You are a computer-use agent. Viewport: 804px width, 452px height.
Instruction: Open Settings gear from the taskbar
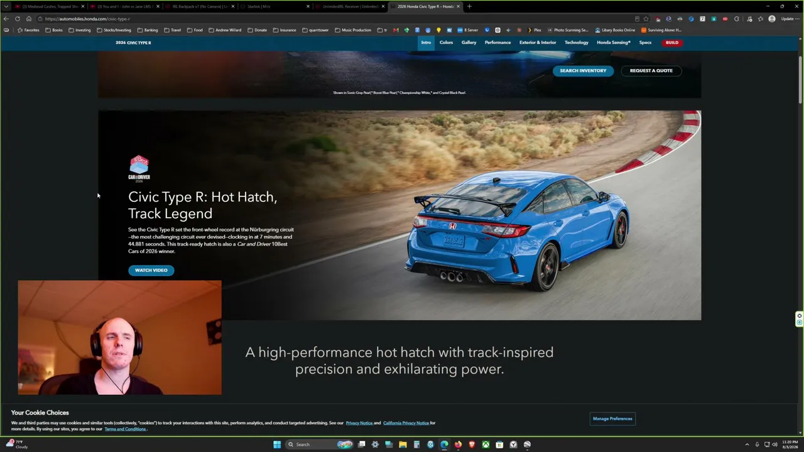click(x=375, y=444)
